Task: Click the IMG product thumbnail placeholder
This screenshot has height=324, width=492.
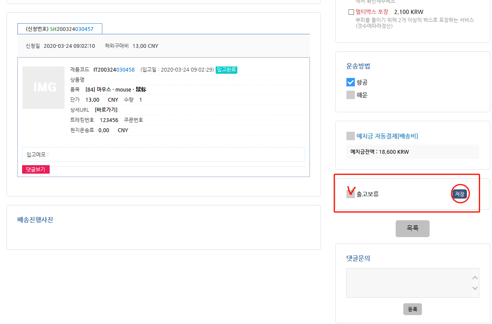Action: click(x=43, y=87)
